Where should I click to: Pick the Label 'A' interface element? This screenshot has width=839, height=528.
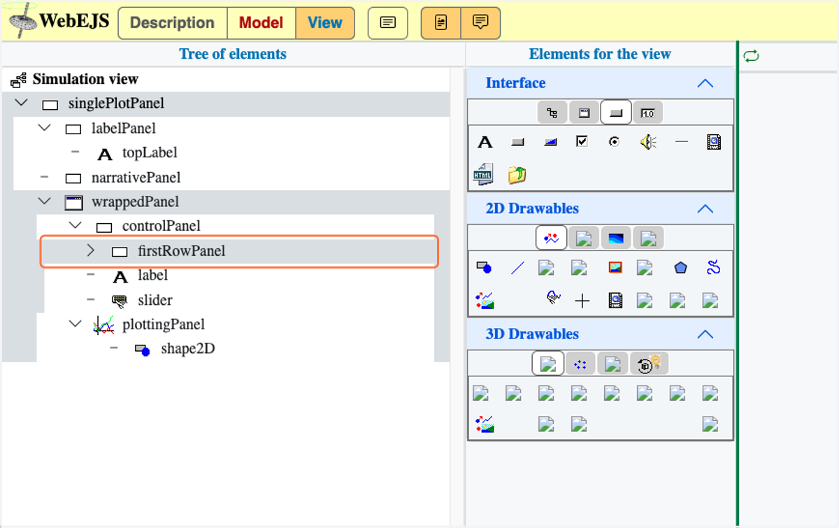[485, 143]
